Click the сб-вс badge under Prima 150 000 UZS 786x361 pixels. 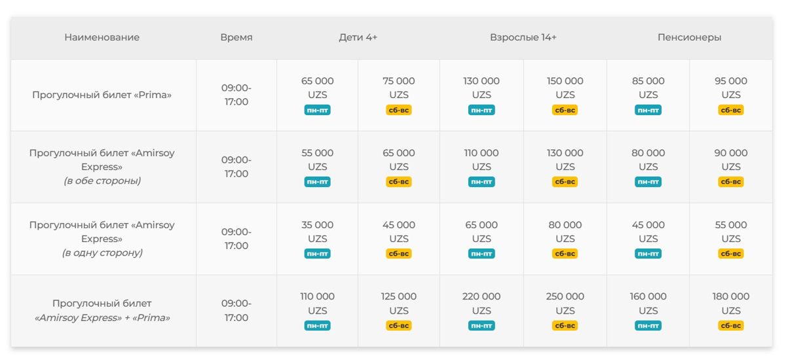pyautogui.click(x=565, y=110)
